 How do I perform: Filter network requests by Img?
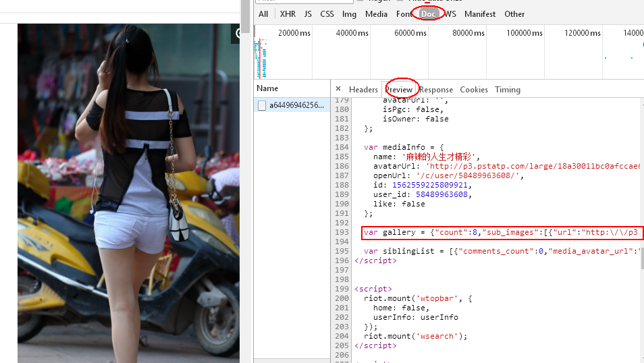coord(349,14)
